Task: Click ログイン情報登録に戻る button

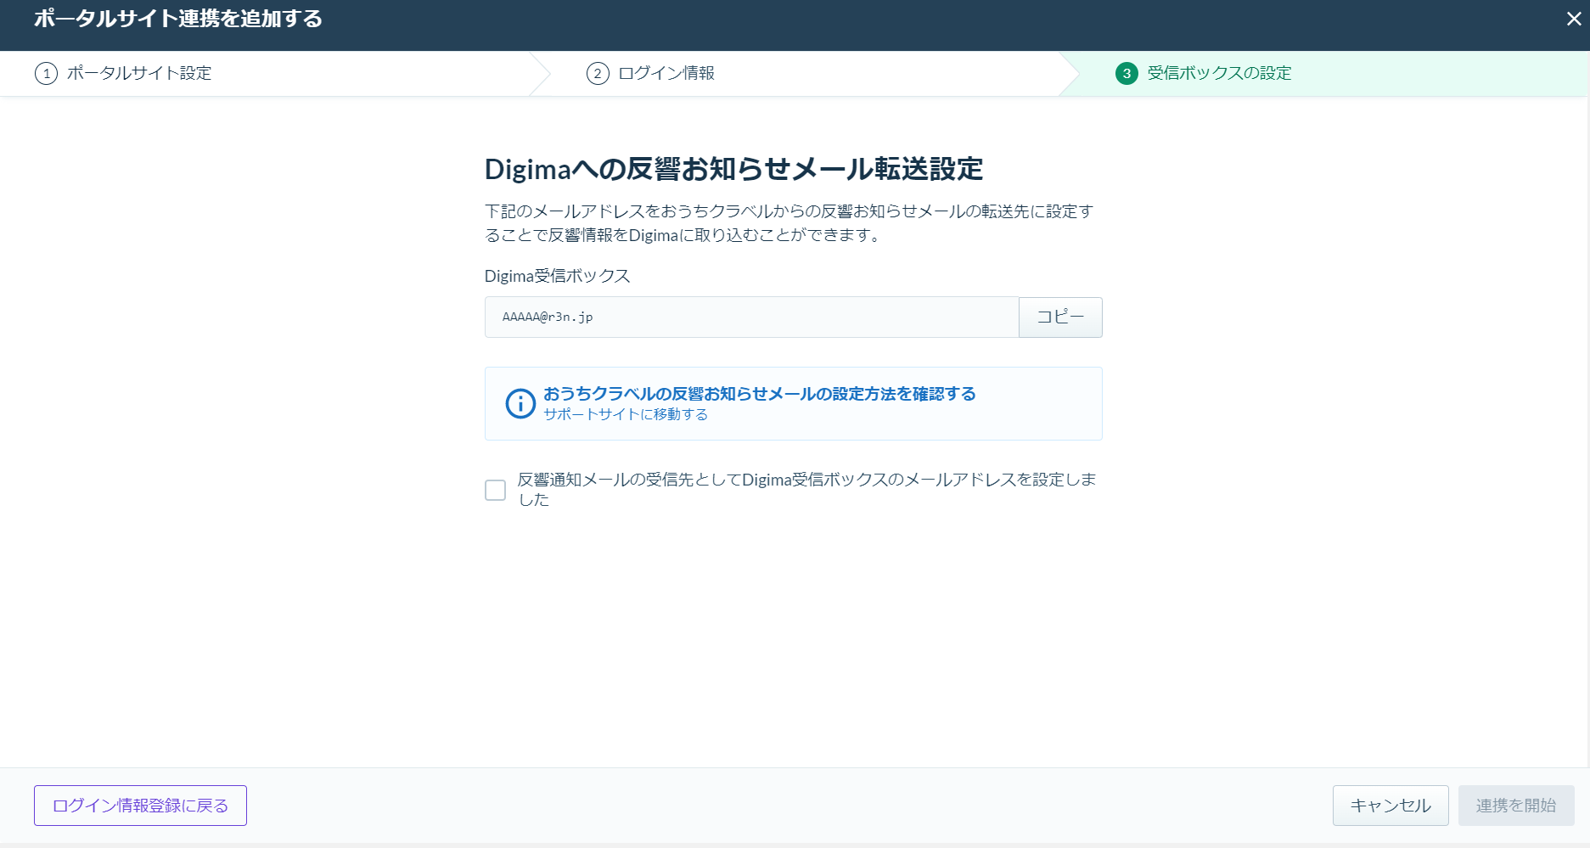Action: pos(140,806)
